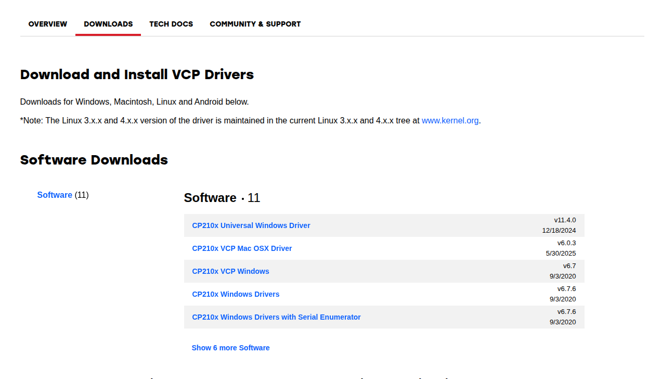
Task: Click version v11.4.0 text
Action: [x=565, y=220]
